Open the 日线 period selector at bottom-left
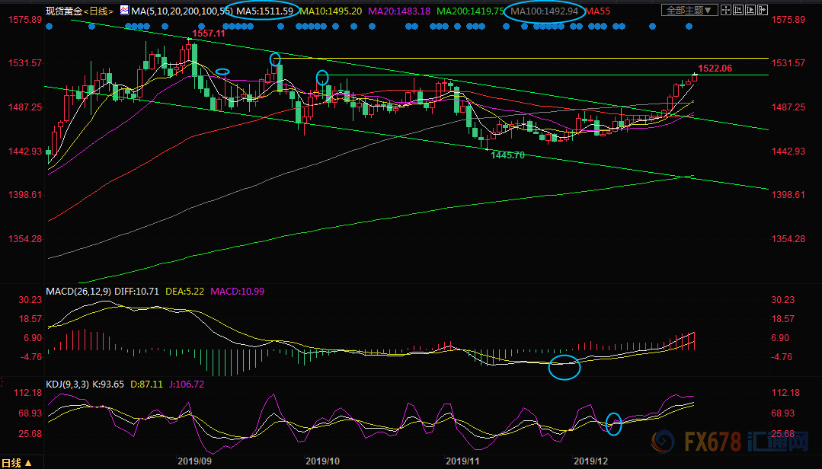The height and width of the screenshot is (469, 822). point(16,463)
